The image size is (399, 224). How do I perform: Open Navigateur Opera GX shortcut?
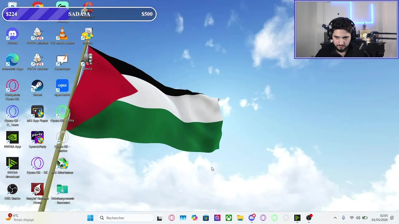[x=12, y=90]
